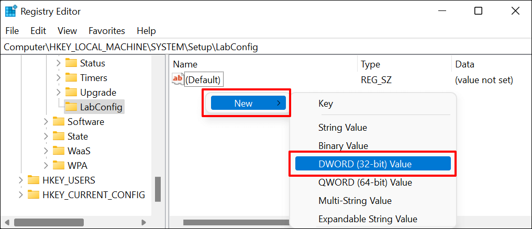Expand the HKEY_CURRENT_CONFIG hive
The width and height of the screenshot is (532, 229).
(x=21, y=195)
